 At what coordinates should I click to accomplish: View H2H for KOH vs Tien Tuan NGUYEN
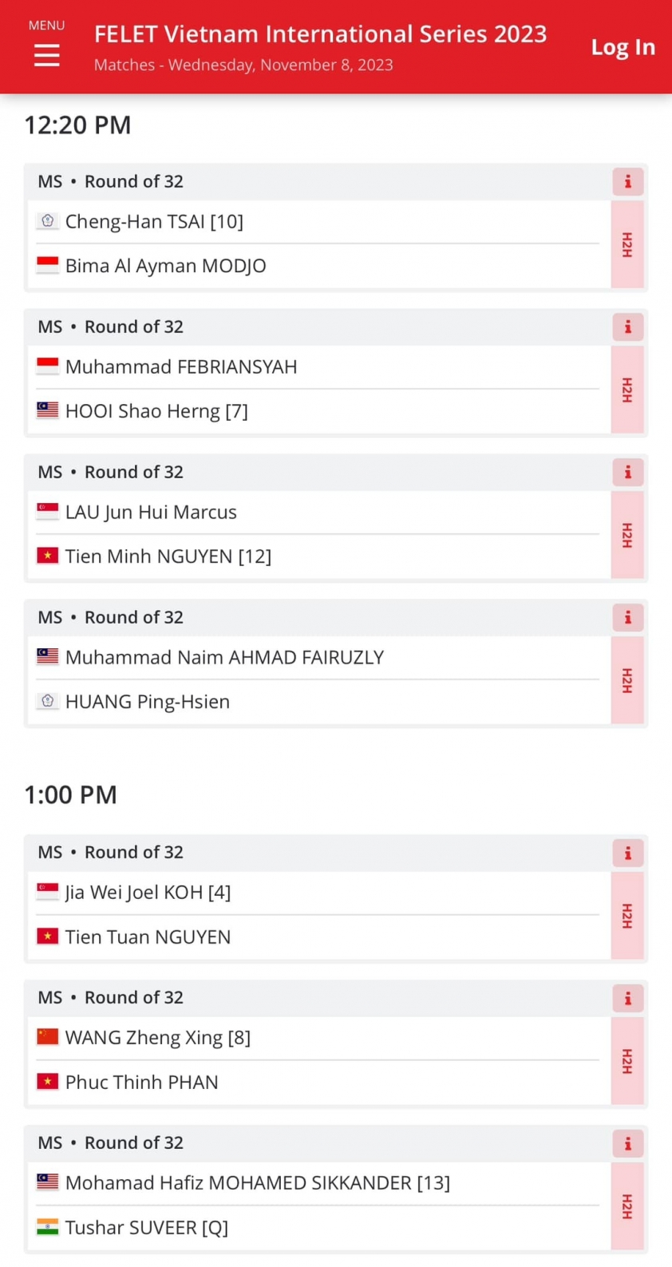(627, 916)
